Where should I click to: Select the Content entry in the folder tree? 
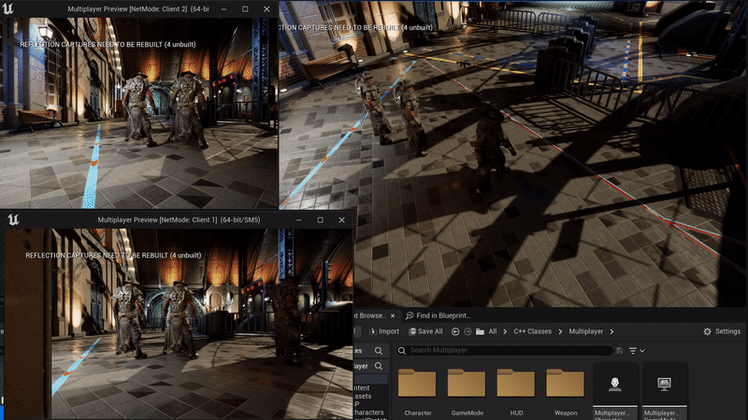(x=362, y=388)
